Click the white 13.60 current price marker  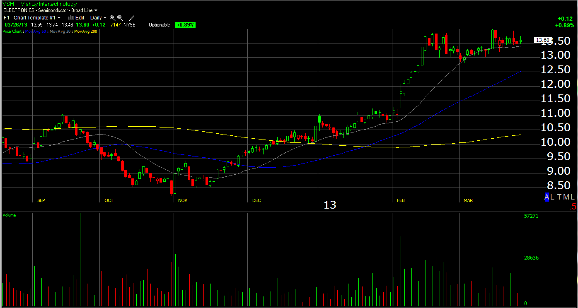pyautogui.click(x=543, y=40)
